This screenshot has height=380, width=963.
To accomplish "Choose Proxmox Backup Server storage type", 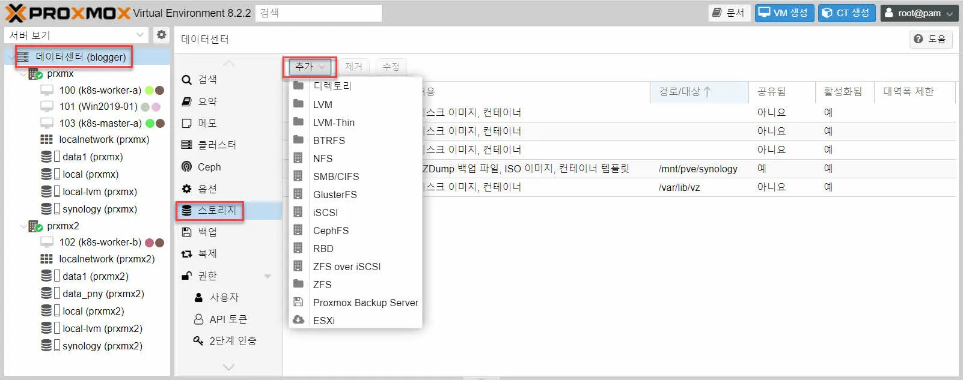I will point(355,303).
